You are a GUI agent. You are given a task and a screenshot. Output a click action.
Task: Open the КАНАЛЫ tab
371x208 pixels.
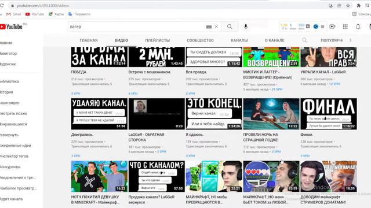239,40
